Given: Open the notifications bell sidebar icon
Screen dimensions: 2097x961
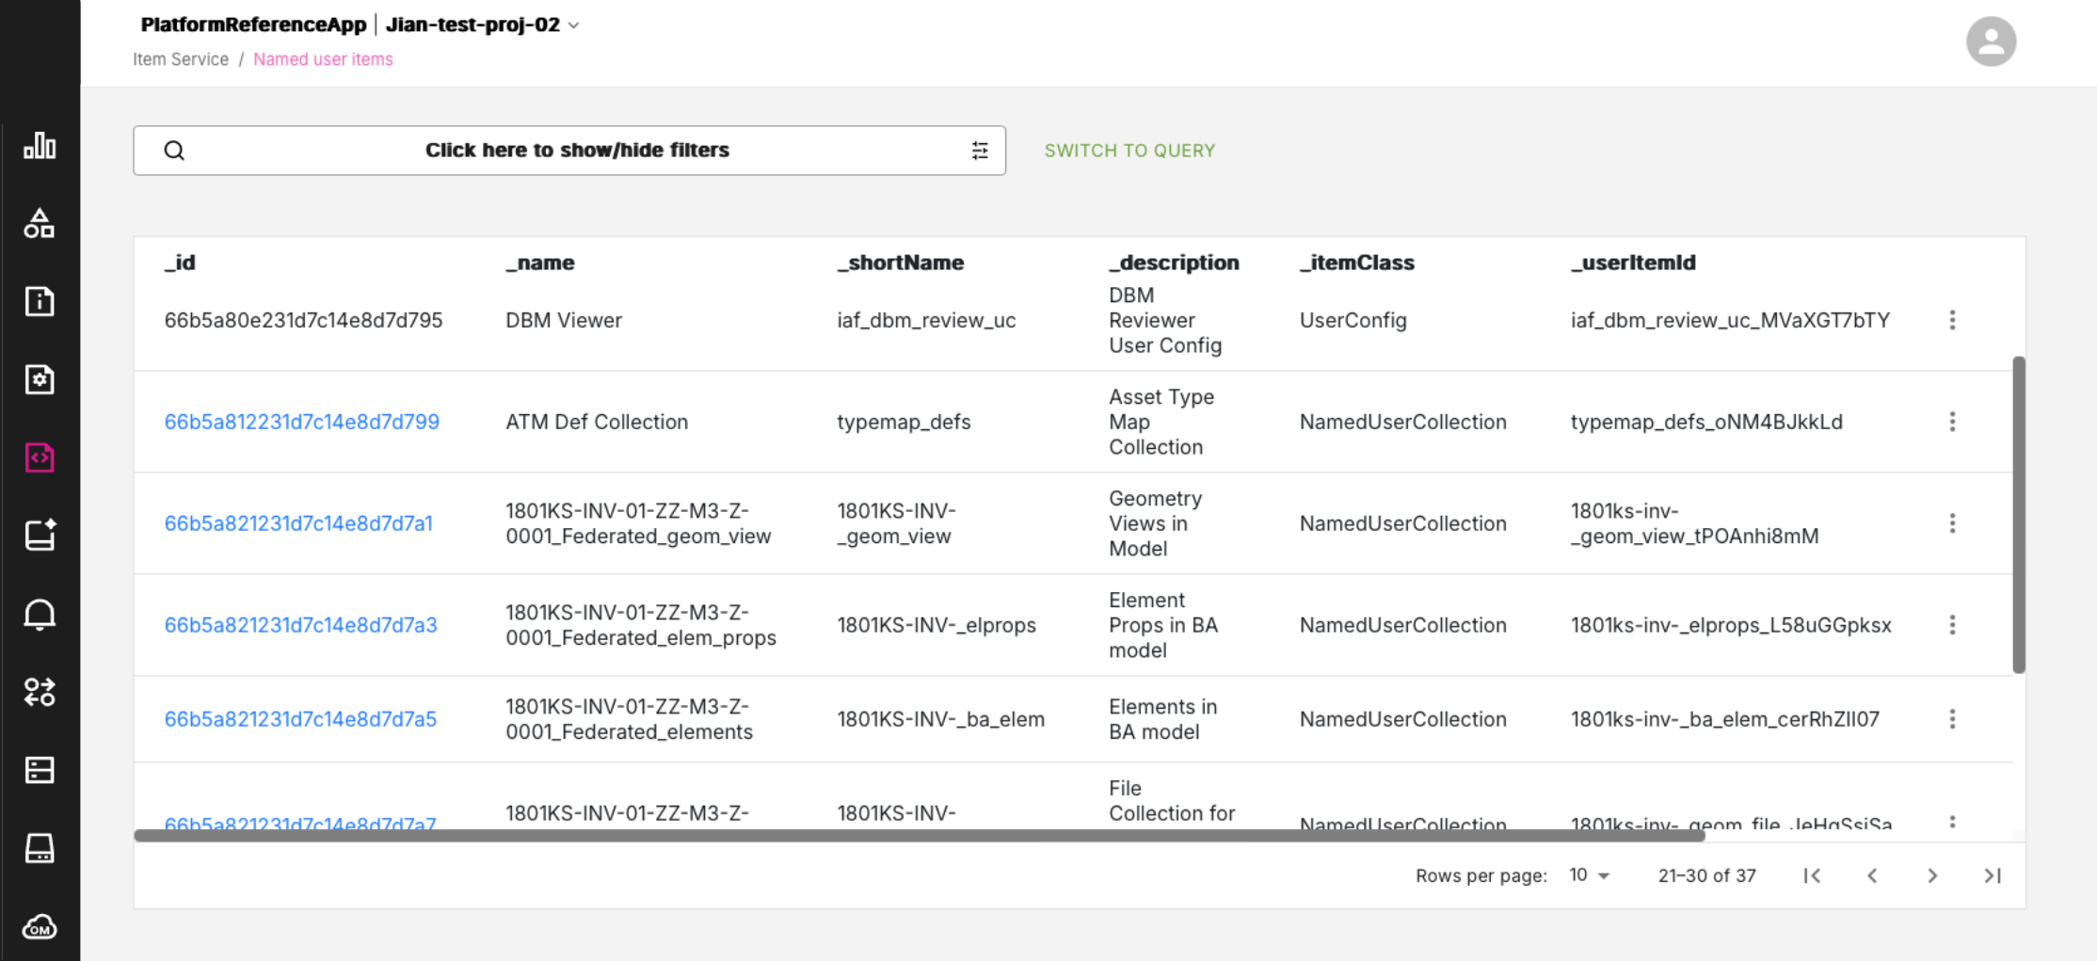Looking at the screenshot, I should [x=40, y=614].
